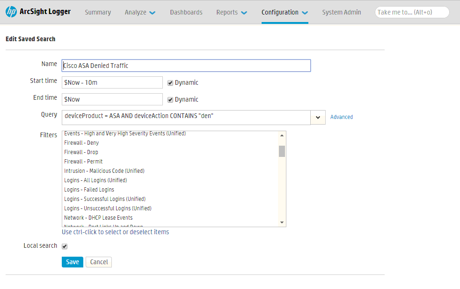This screenshot has width=460, height=289.
Task: Go to Dashboards
Action: pyautogui.click(x=186, y=12)
